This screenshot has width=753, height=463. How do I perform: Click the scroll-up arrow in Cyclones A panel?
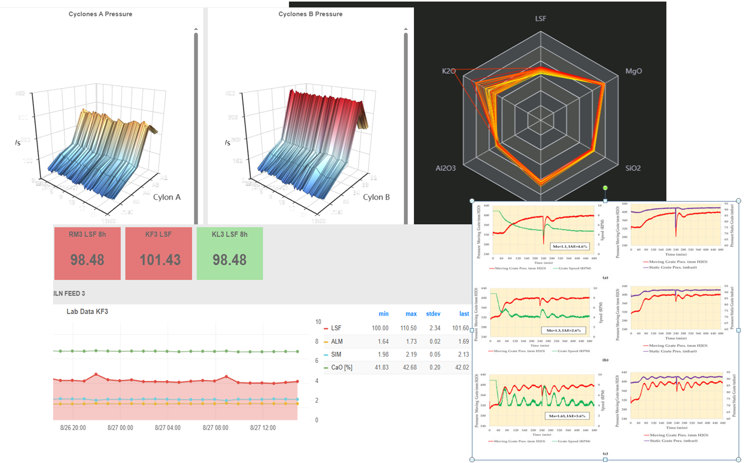196,29
